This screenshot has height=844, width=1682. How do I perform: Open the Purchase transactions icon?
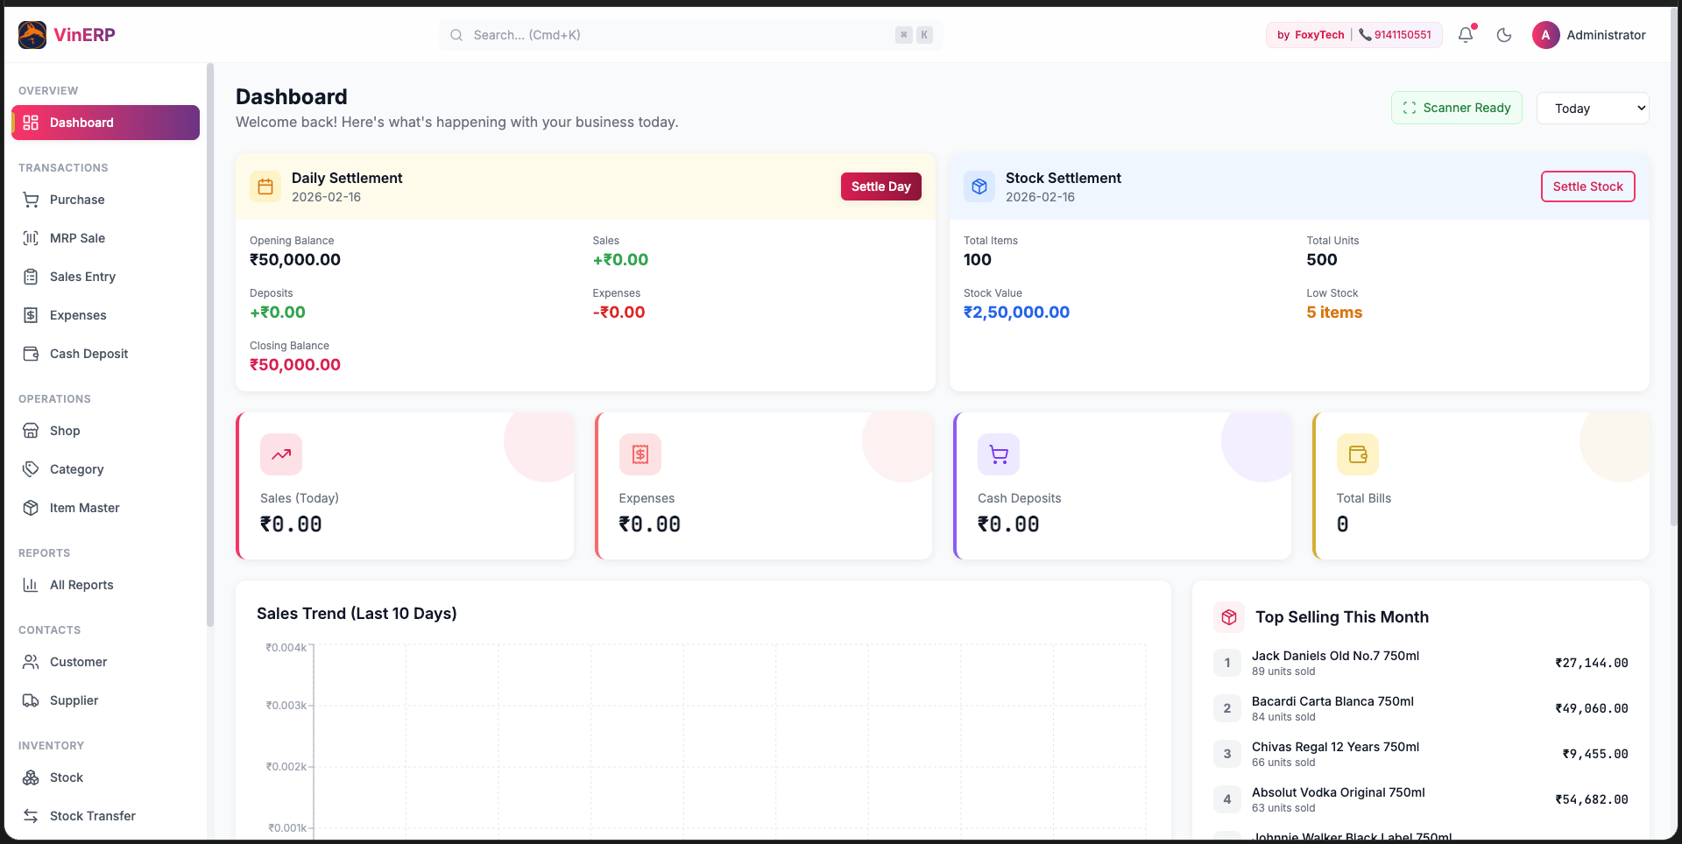pos(32,200)
